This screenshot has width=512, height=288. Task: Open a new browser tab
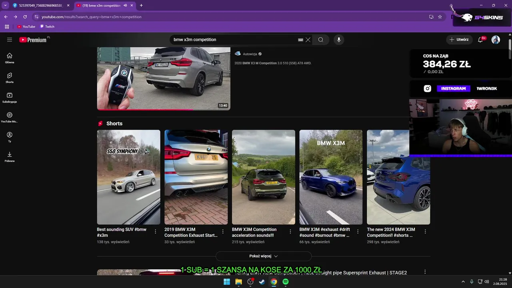(141, 5)
